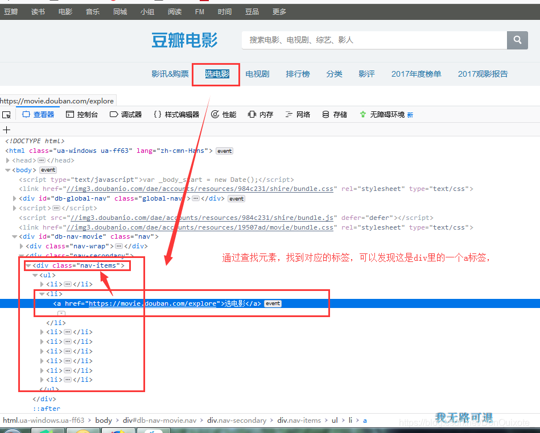Select html.ua-windows.ua-ff63 breadcrumb
This screenshot has width=540, height=433.
43,420
